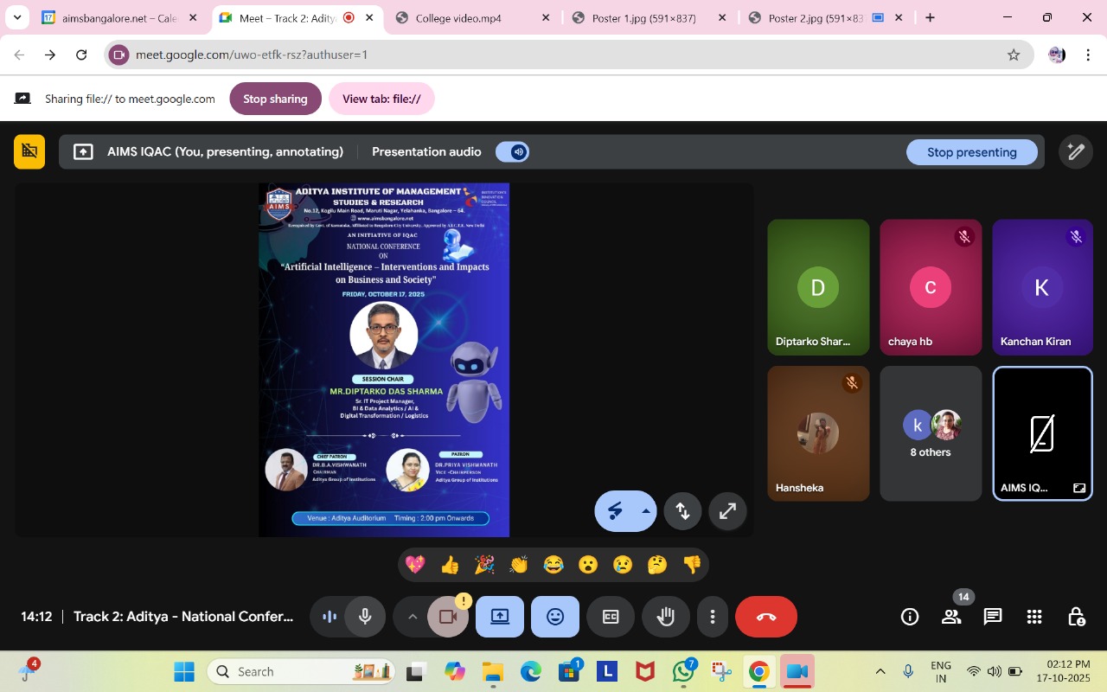This screenshot has height=692, width=1107.
Task: Click the browser address bar
Action: pos(569,54)
